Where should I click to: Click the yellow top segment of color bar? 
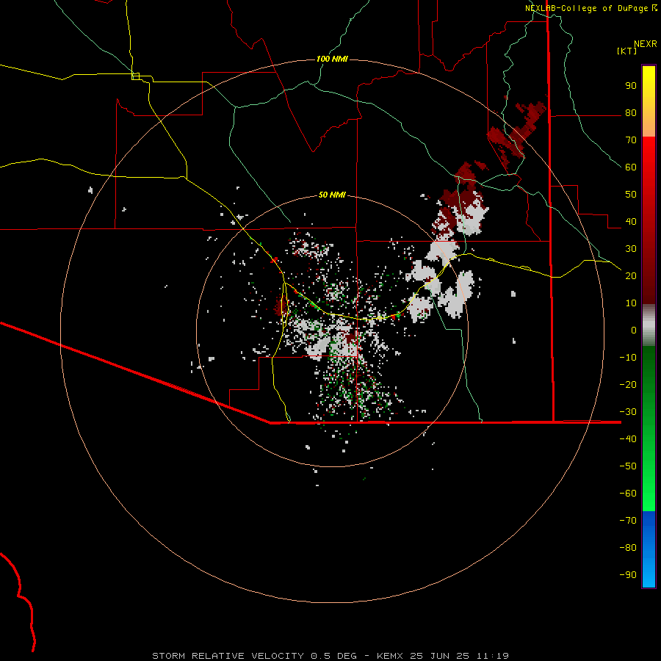click(649, 101)
